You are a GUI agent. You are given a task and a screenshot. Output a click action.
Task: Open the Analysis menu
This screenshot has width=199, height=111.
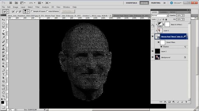(45, 7)
